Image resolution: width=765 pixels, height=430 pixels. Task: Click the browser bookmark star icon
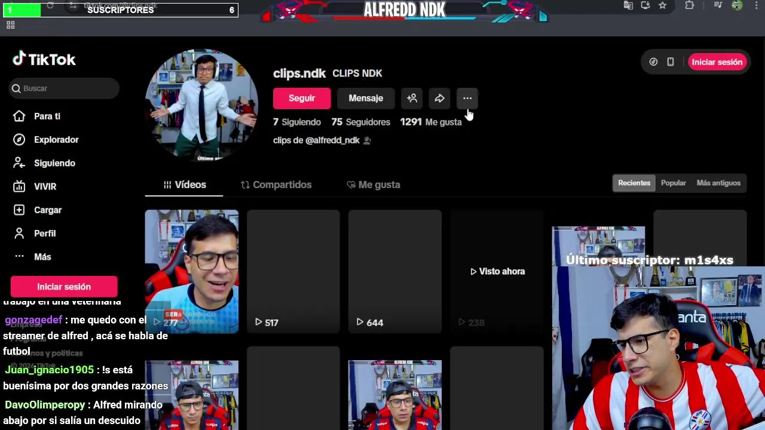point(662,5)
